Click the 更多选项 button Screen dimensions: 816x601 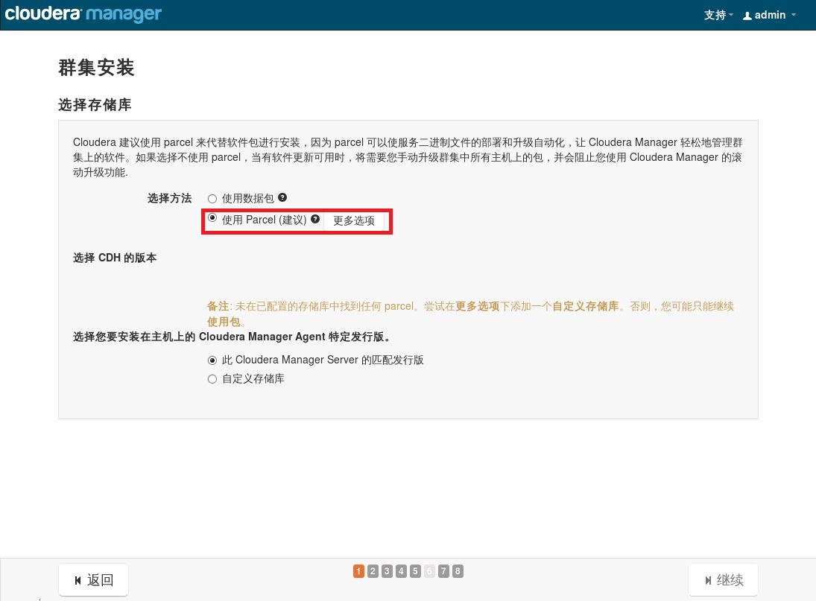pyautogui.click(x=354, y=221)
